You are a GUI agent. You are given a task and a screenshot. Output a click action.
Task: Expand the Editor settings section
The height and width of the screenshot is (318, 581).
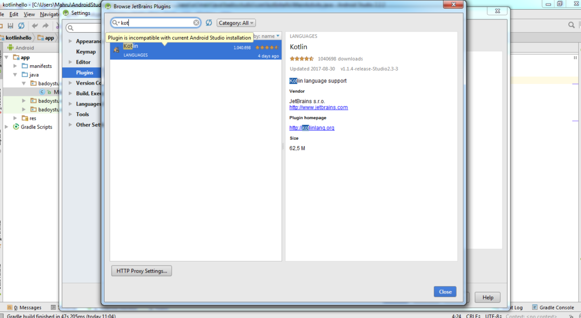click(70, 62)
